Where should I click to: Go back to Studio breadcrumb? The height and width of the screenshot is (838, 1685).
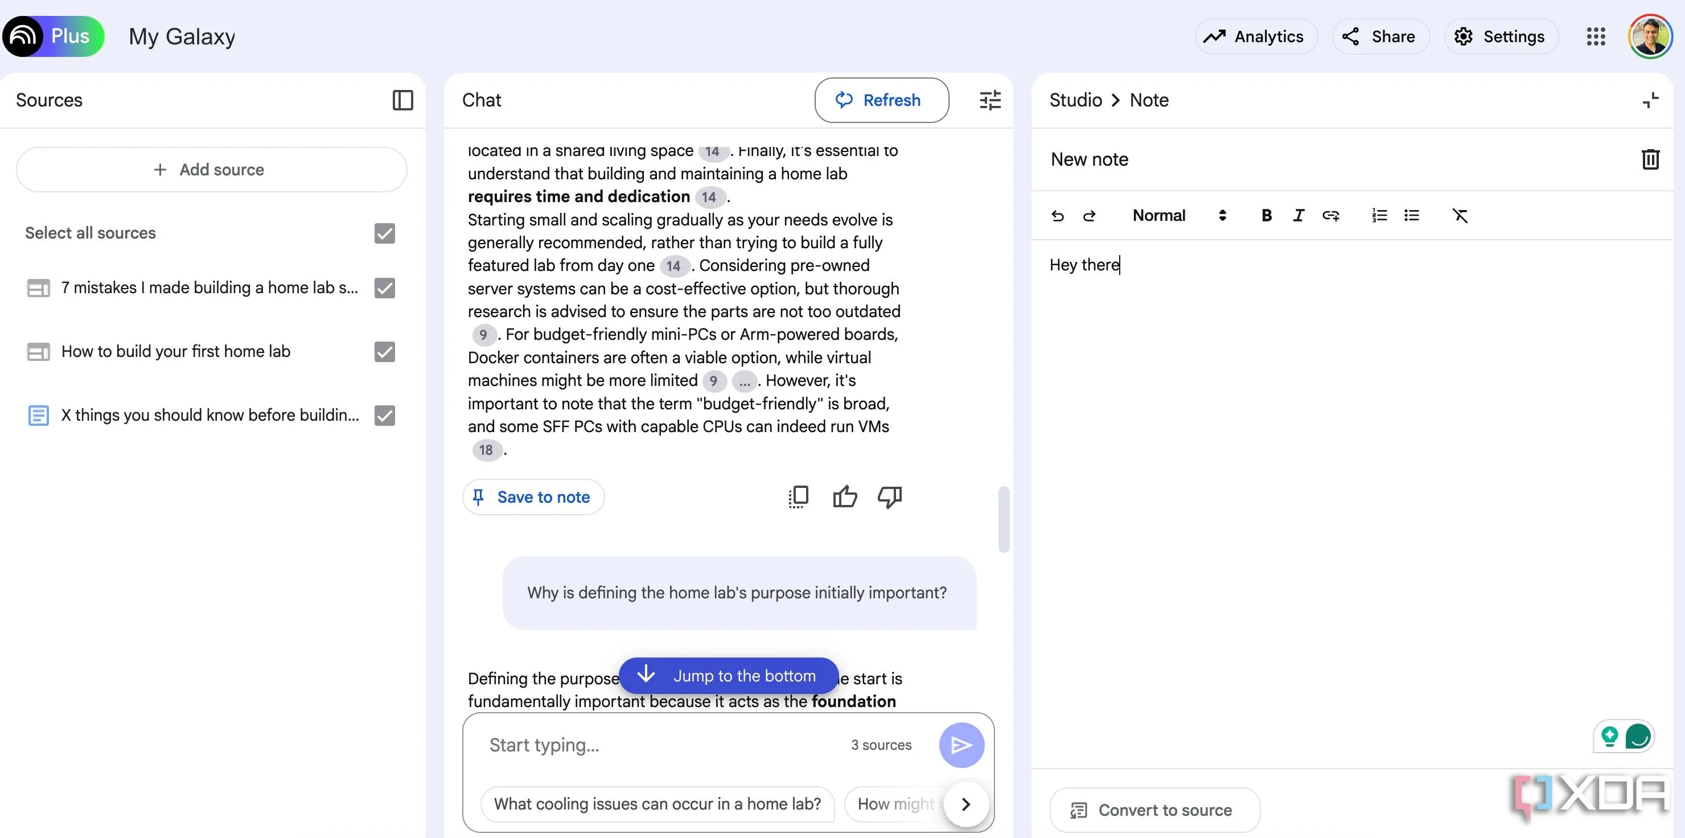(1075, 100)
